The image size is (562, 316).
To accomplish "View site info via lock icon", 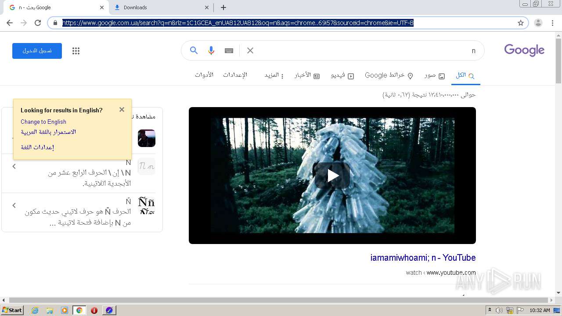I will [55, 23].
